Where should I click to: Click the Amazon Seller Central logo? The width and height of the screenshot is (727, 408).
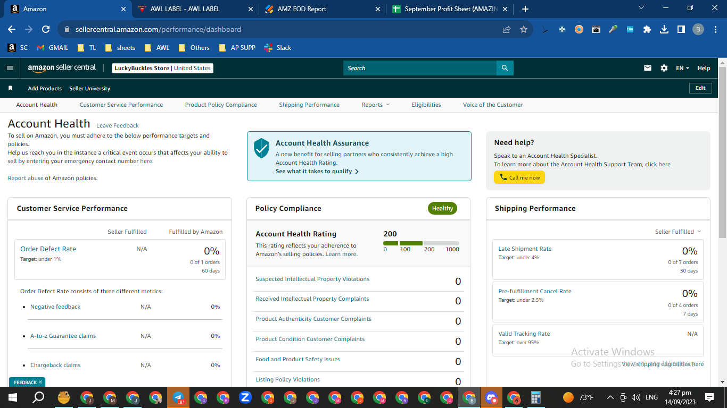(62, 68)
